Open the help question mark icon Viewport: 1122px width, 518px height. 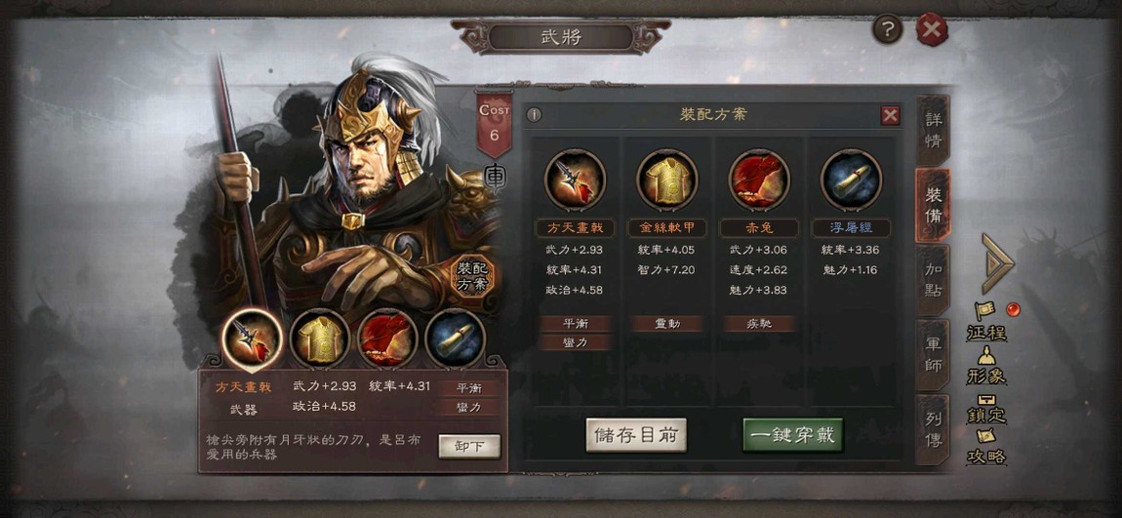point(888,30)
